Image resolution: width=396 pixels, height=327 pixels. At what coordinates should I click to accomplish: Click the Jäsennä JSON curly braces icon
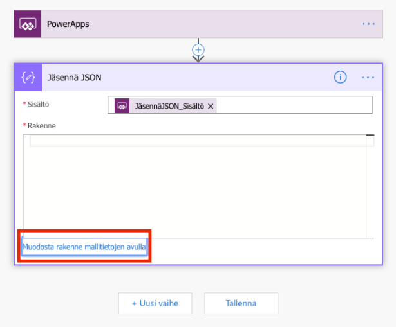tap(28, 77)
